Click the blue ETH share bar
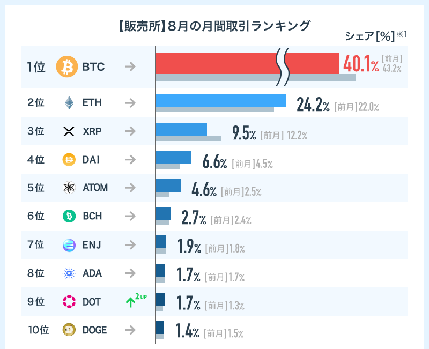 220,100
